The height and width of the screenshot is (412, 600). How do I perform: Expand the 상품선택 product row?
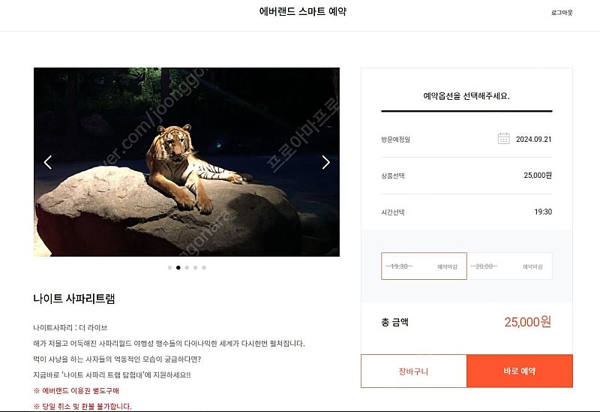click(x=466, y=176)
